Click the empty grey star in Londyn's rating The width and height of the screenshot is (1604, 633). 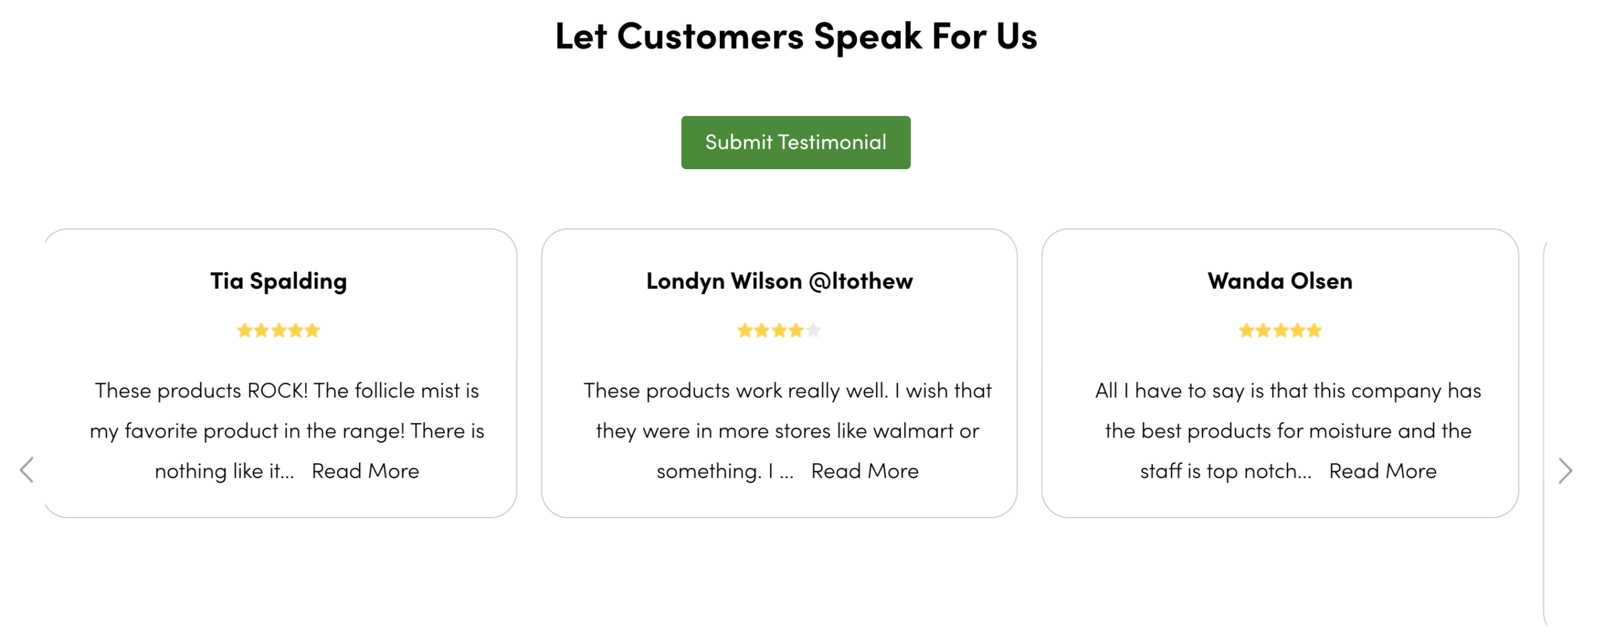813,330
